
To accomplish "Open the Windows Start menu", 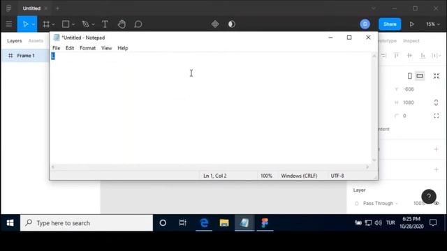I will click(10, 223).
